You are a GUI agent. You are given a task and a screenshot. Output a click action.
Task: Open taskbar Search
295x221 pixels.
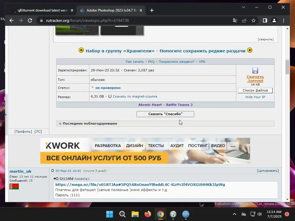pyautogui.click(x=122, y=214)
